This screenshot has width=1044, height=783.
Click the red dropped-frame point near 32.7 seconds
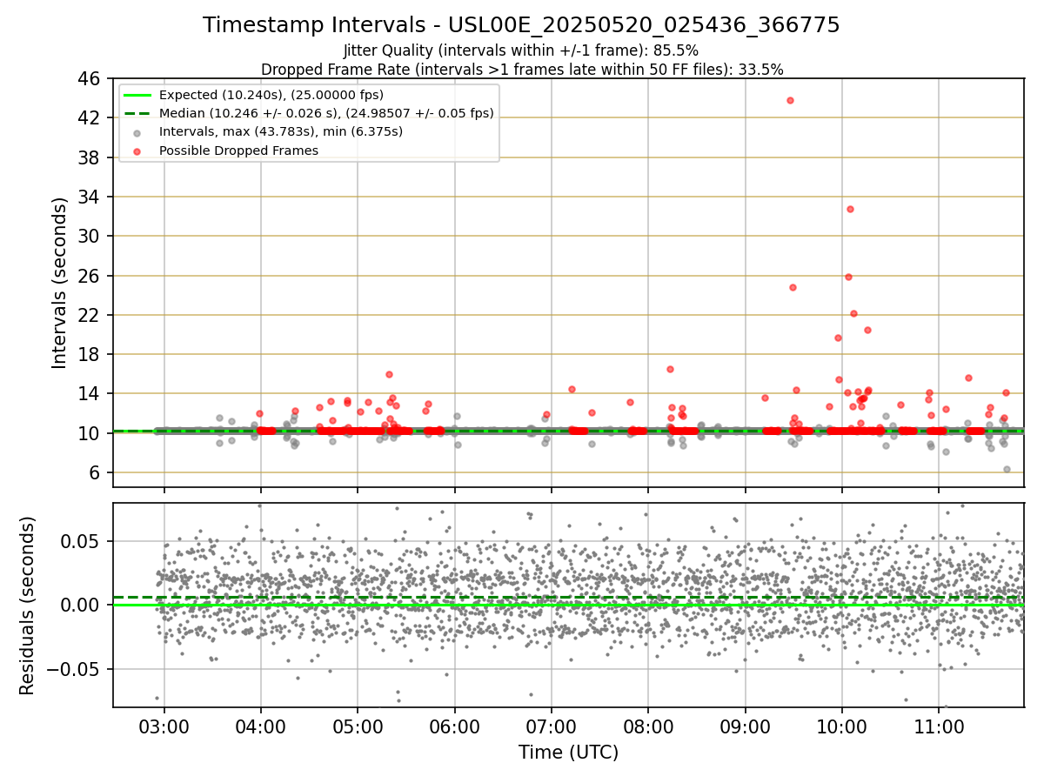click(850, 209)
